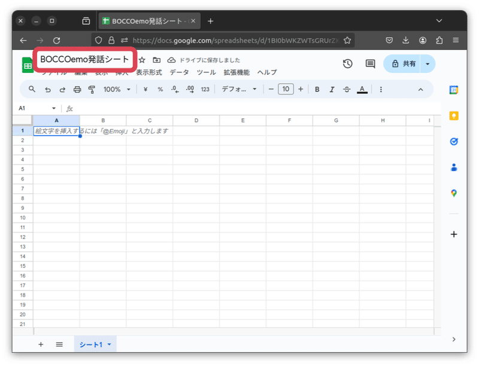This screenshot has height=366, width=479.
Task: Click the 共有 share button
Action: [403, 64]
